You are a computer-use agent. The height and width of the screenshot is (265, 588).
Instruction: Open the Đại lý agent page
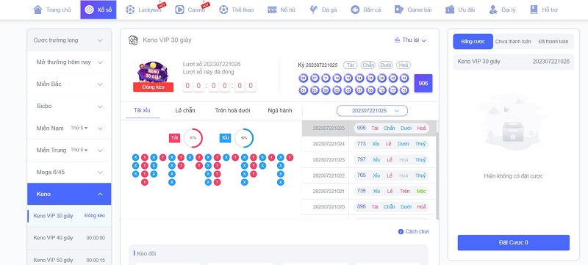(502, 10)
